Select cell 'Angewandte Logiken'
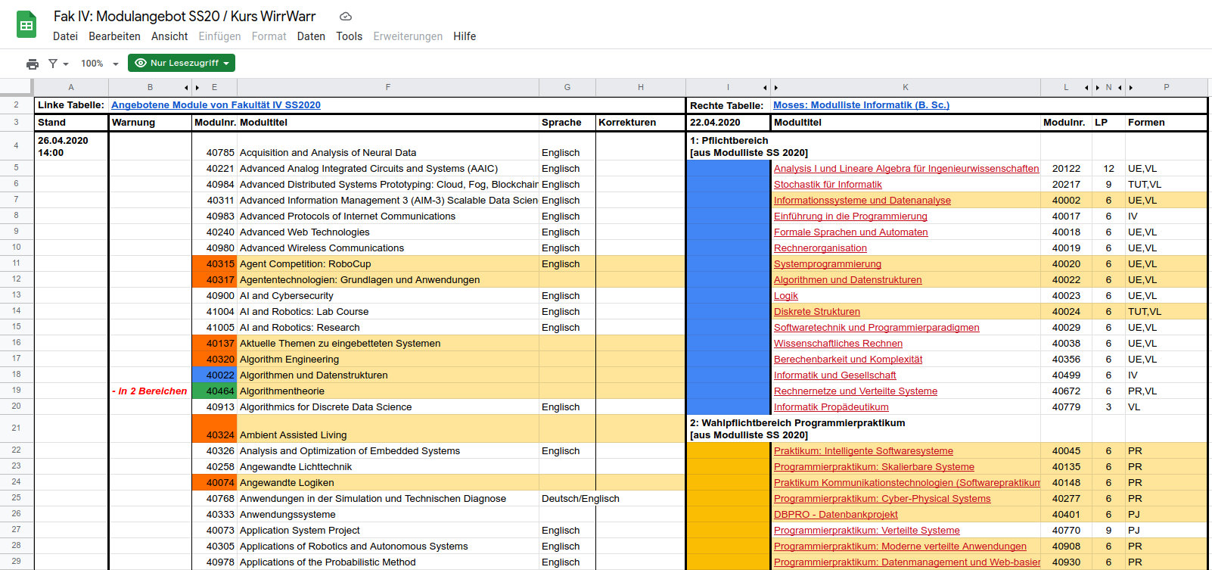1212x570 pixels. [388, 483]
